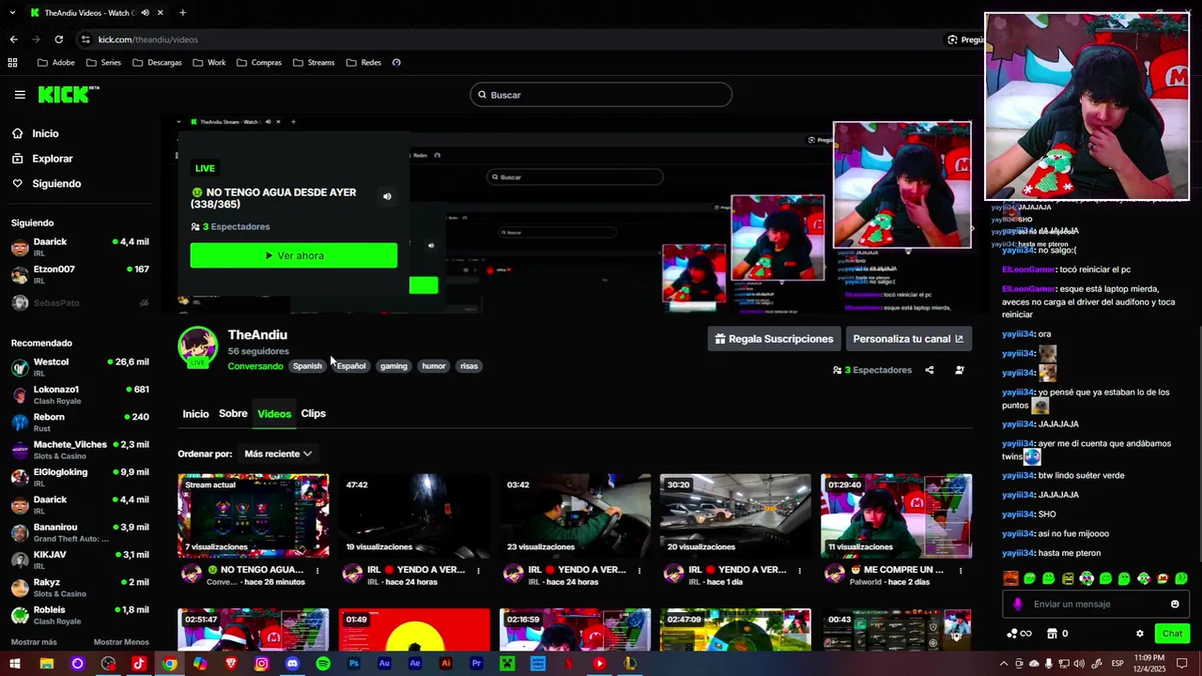Open options for ME COMPRE UN video
Viewport: 1202px width, 676px height.
coord(960,571)
